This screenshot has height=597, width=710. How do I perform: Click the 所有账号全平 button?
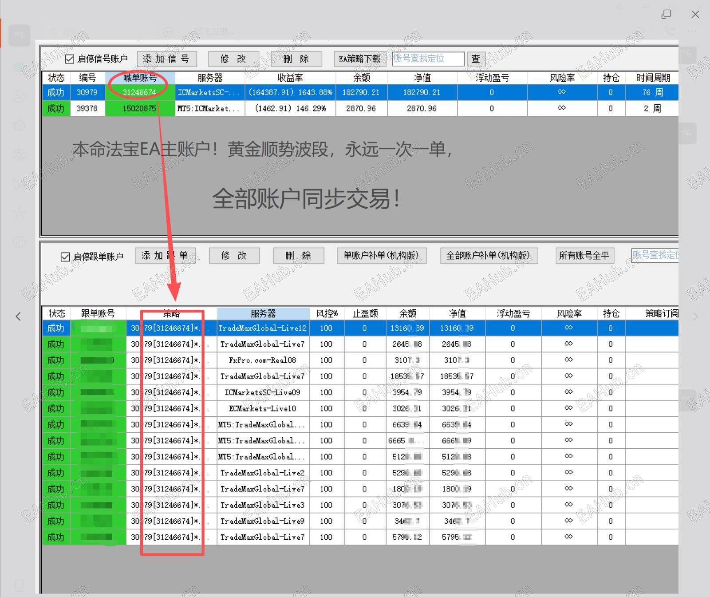click(584, 255)
